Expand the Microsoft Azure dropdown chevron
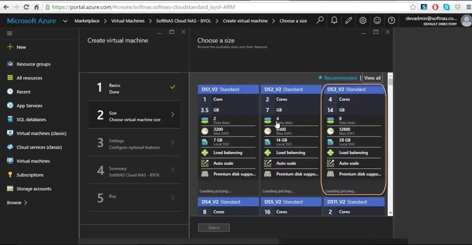472x245 pixels. 65,21
